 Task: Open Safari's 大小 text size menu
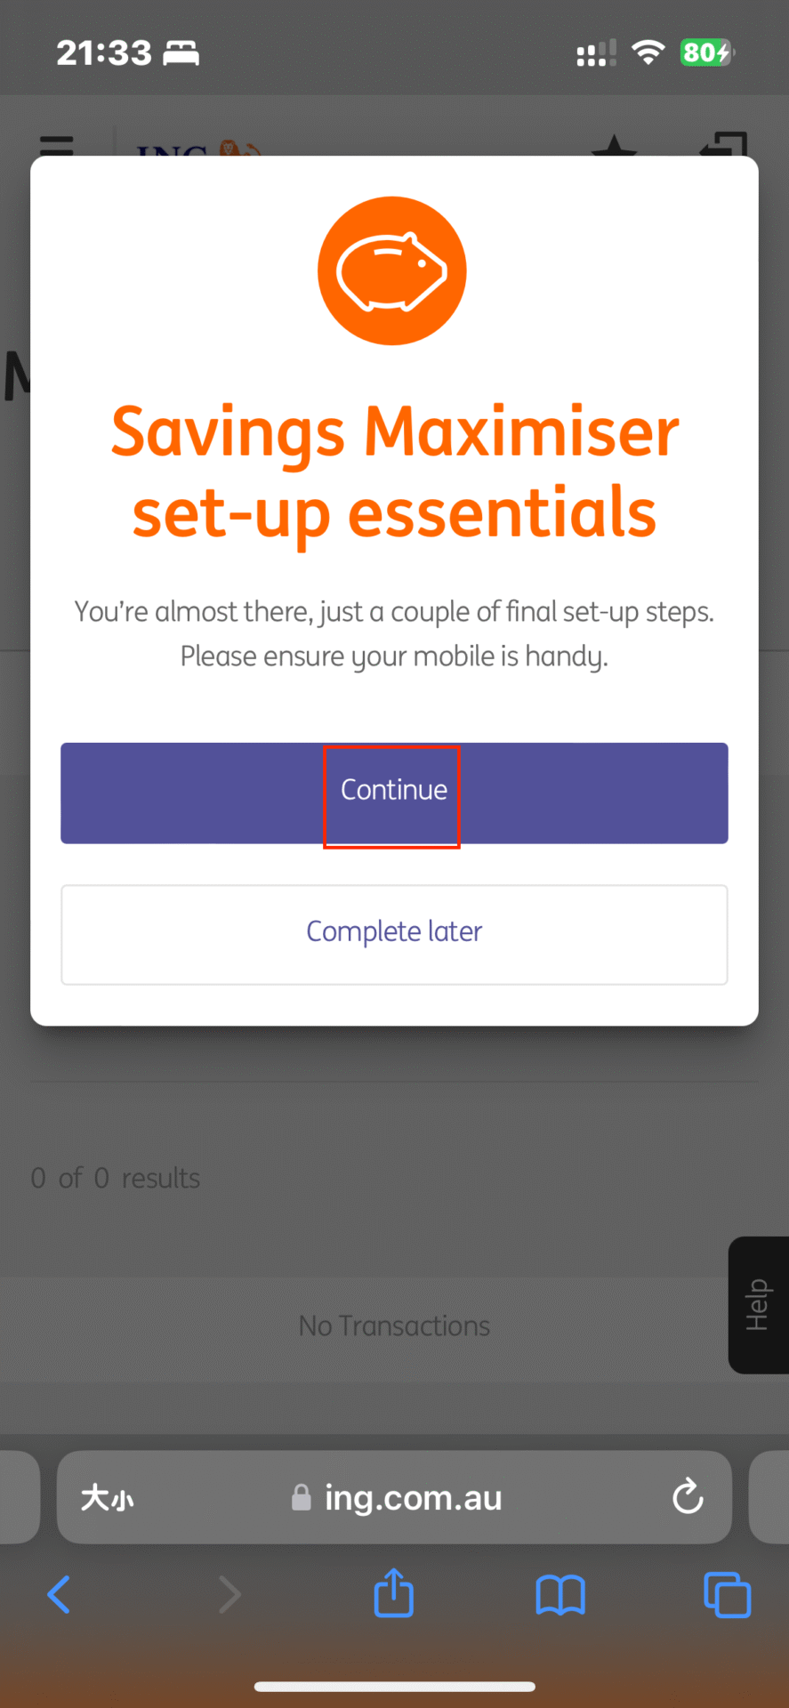pyautogui.click(x=108, y=1497)
